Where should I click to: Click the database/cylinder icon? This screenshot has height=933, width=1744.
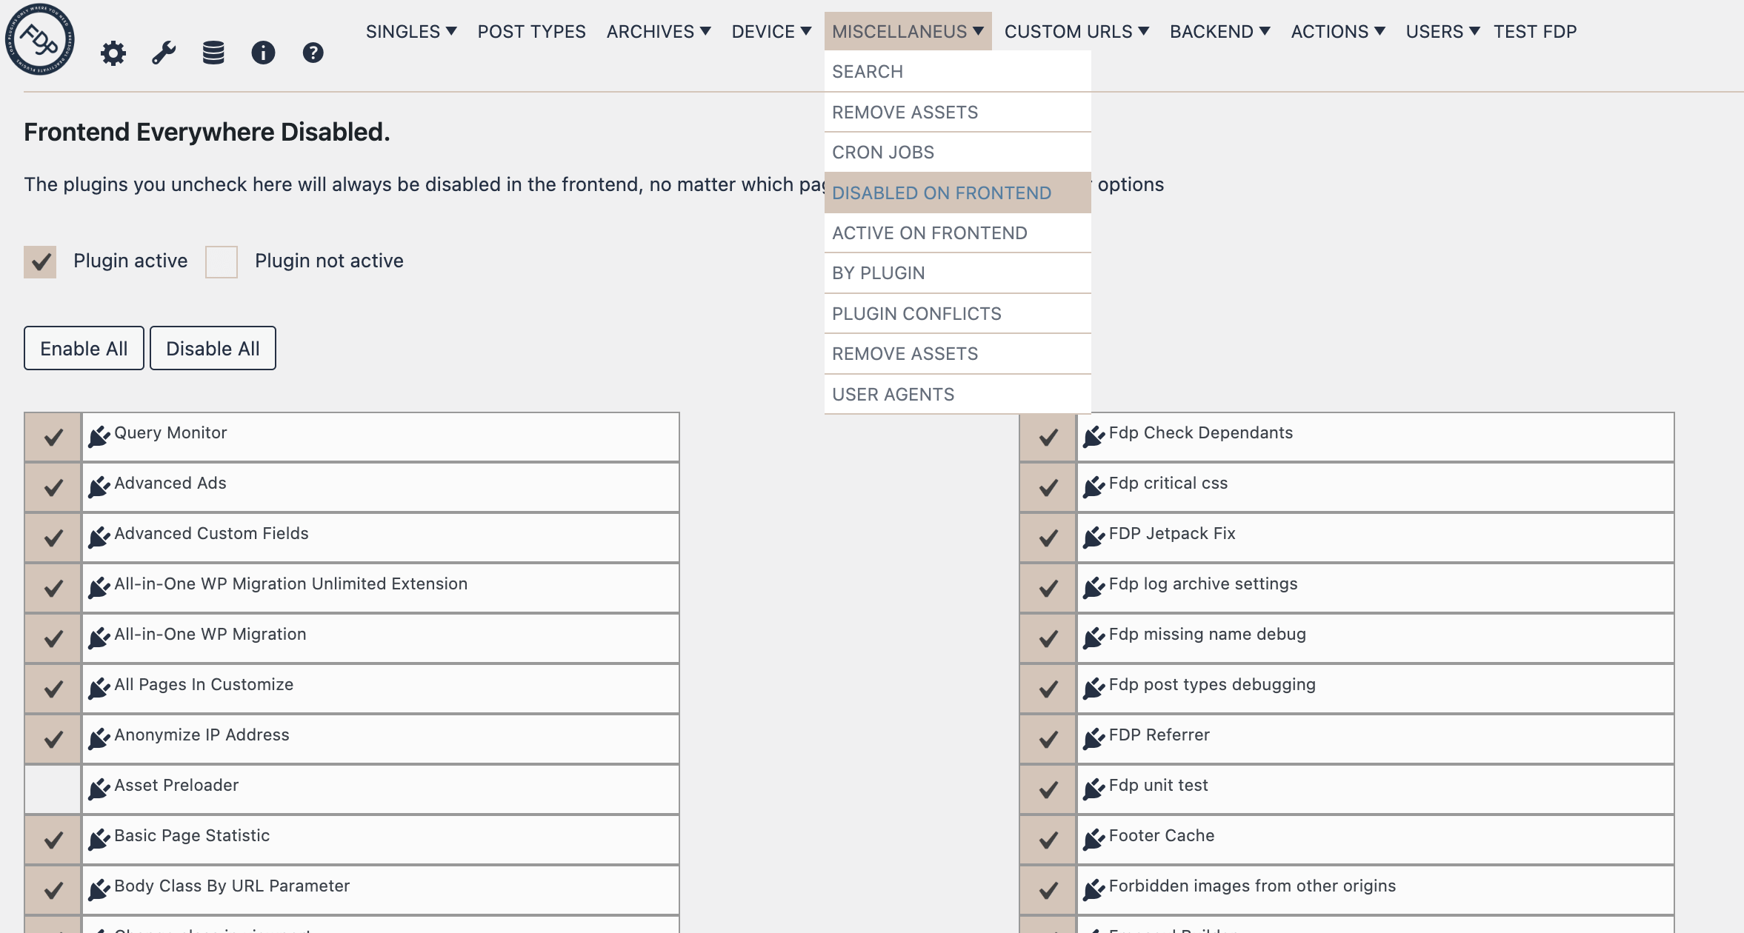212,54
